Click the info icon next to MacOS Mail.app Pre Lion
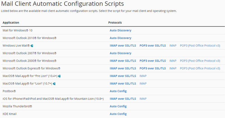 59,76
